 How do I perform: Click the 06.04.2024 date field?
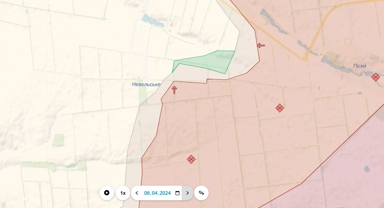[x=157, y=193]
